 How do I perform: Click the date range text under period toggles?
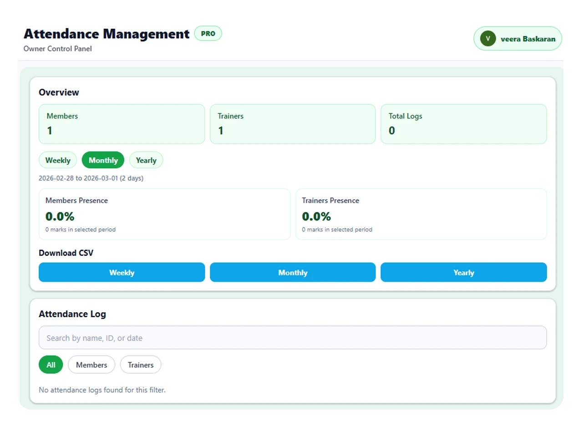91,178
